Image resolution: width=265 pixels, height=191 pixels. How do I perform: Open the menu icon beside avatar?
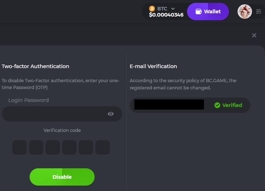tap(259, 12)
